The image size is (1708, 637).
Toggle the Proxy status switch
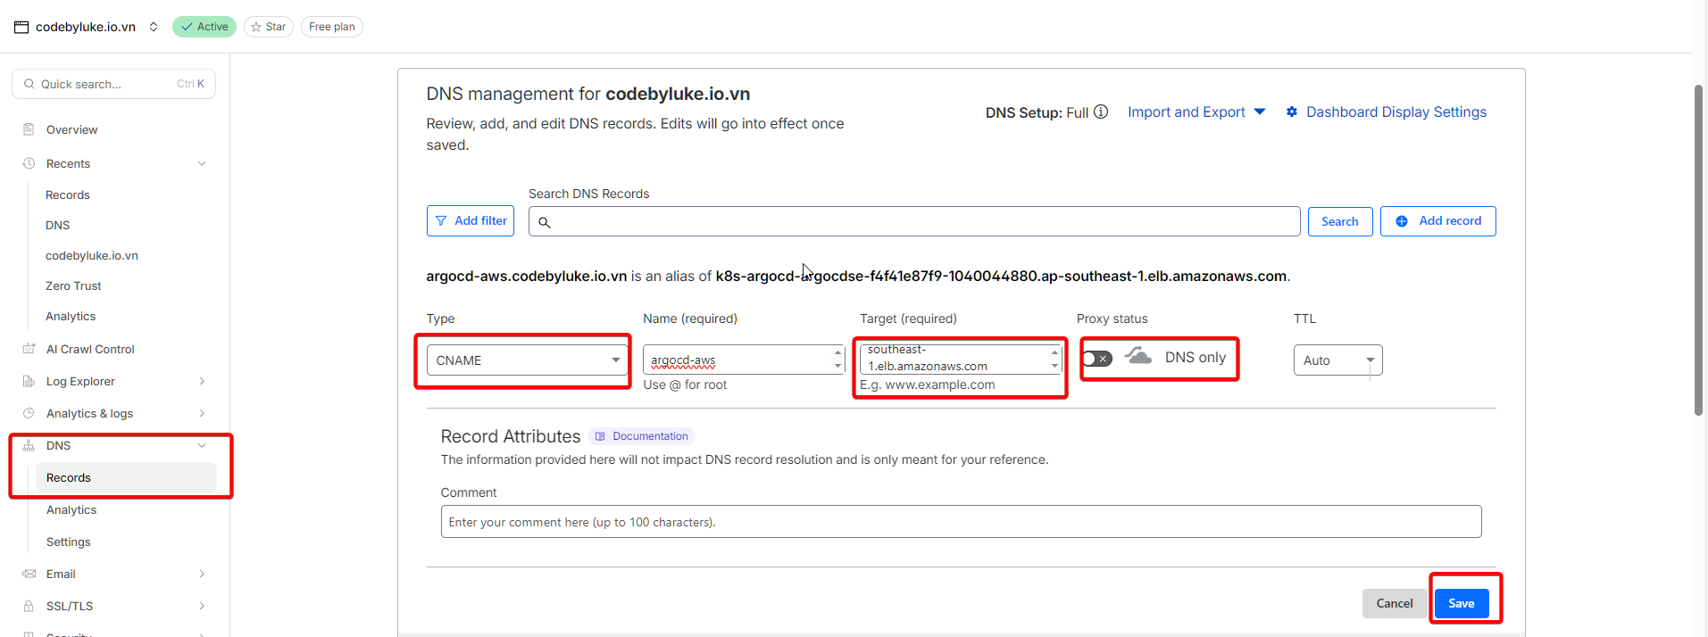point(1097,359)
